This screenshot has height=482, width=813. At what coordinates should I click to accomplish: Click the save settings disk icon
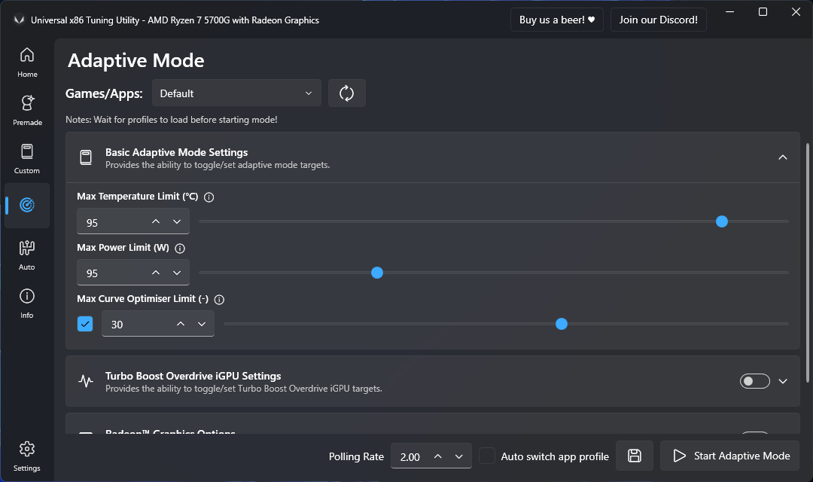pyautogui.click(x=635, y=456)
